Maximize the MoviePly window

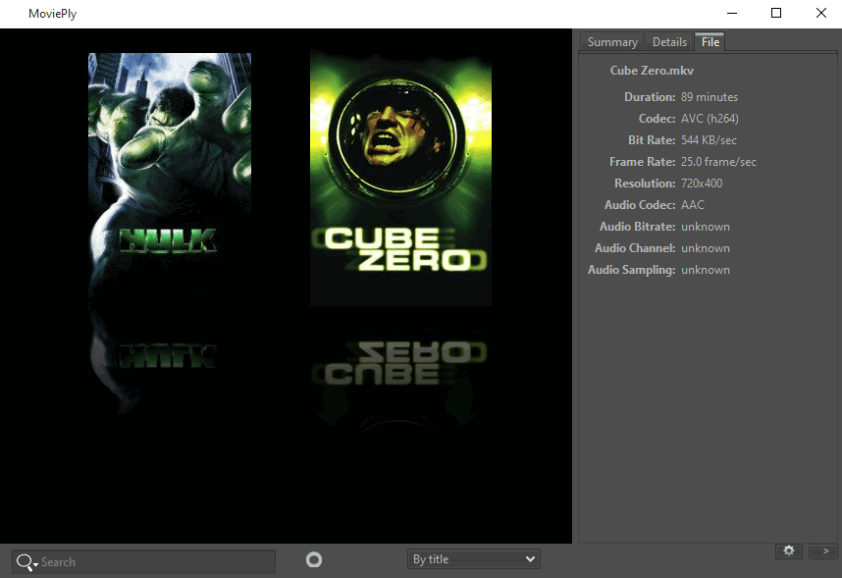pos(776,13)
